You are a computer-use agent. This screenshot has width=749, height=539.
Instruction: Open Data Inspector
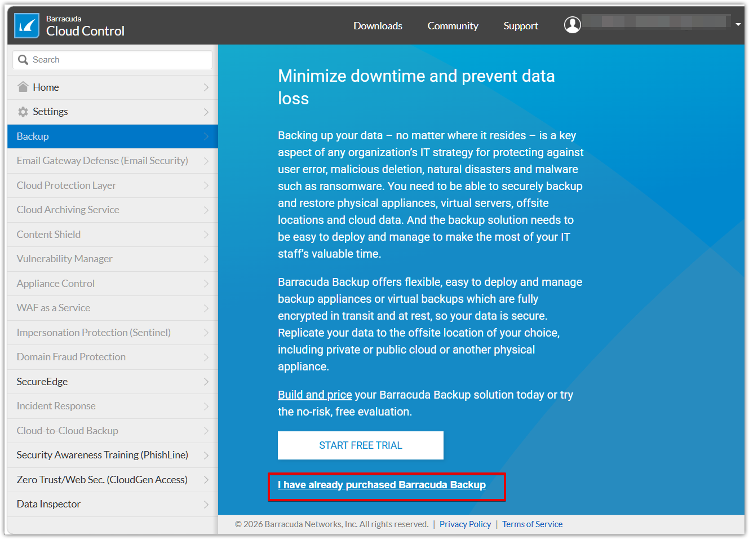point(113,504)
